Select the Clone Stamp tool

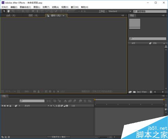click(52, 11)
